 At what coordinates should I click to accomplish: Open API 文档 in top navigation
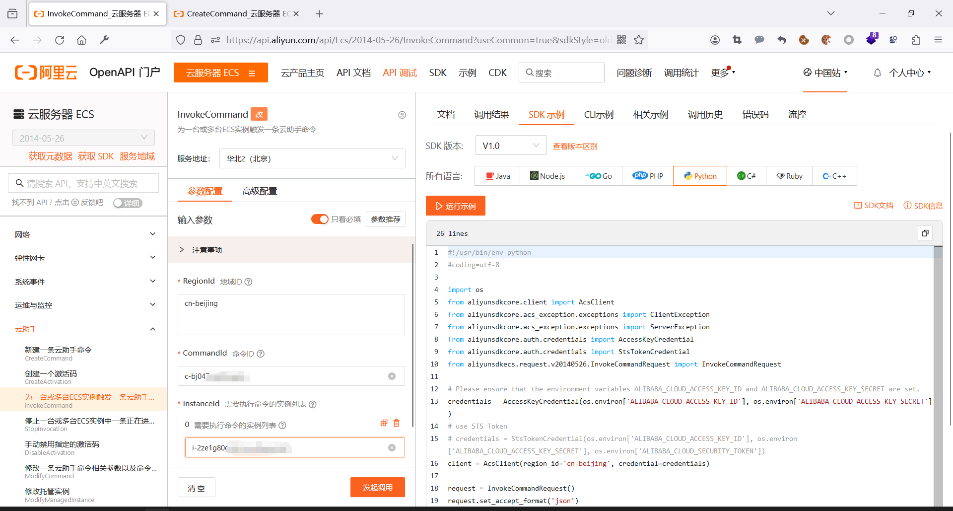(353, 73)
